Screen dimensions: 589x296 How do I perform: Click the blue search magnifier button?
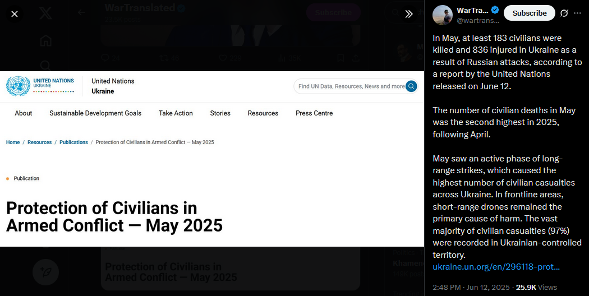[411, 86]
